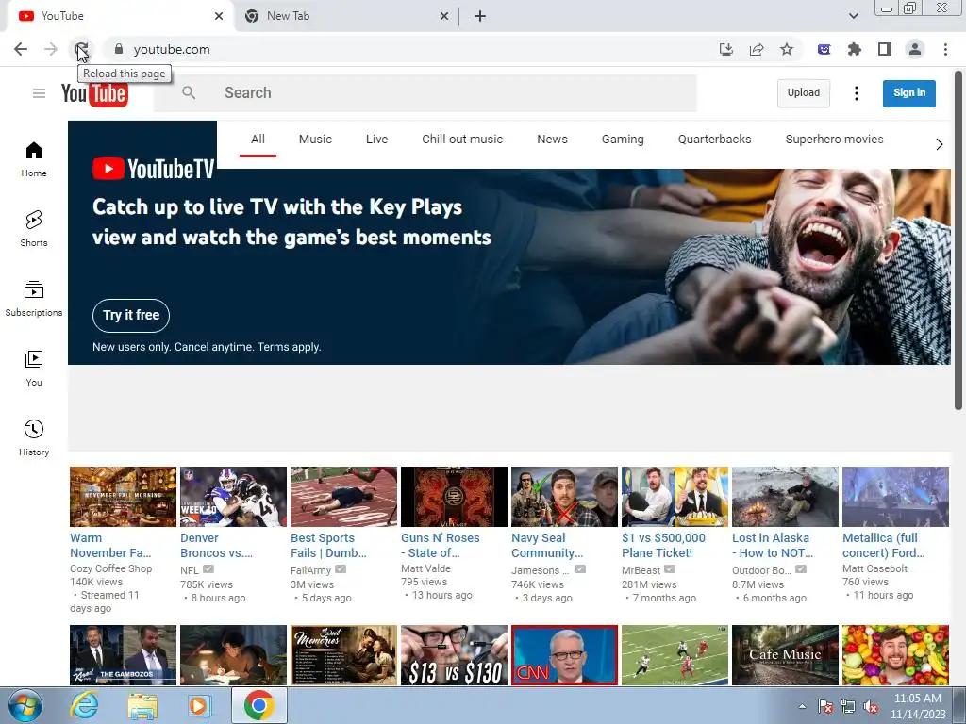Select the Music category chip

(x=315, y=140)
